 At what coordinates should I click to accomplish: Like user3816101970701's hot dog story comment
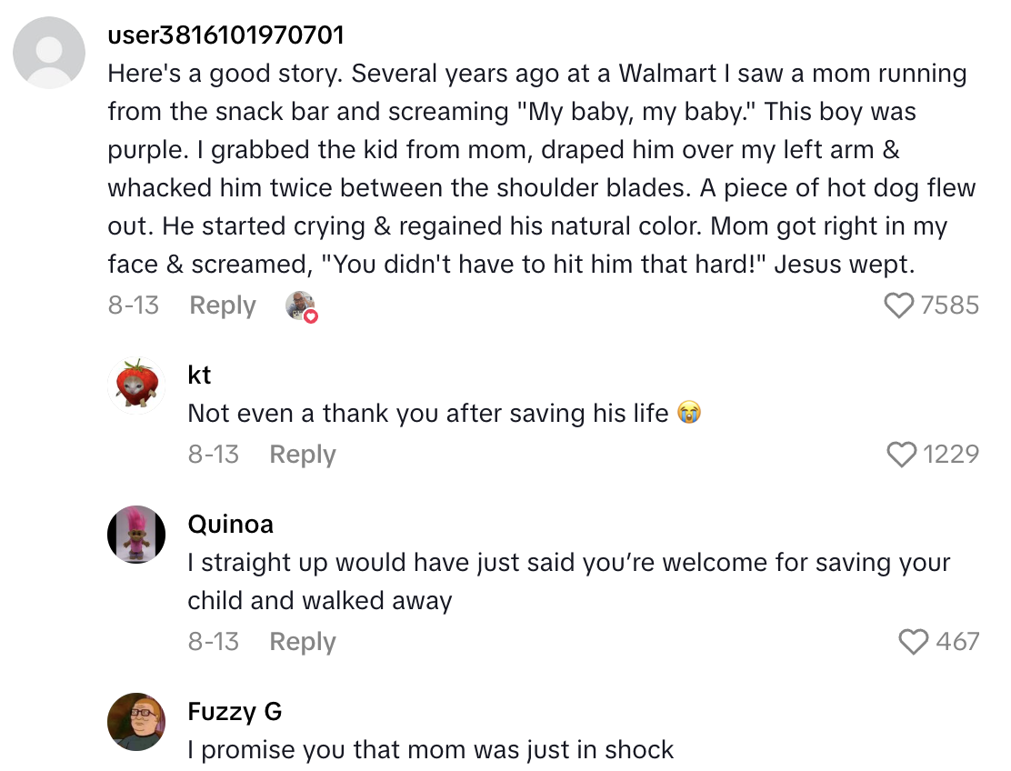tap(900, 306)
